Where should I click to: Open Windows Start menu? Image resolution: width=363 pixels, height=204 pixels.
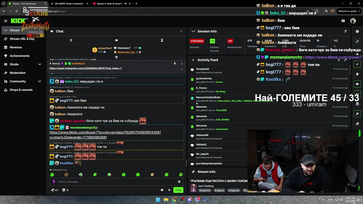[158, 200]
